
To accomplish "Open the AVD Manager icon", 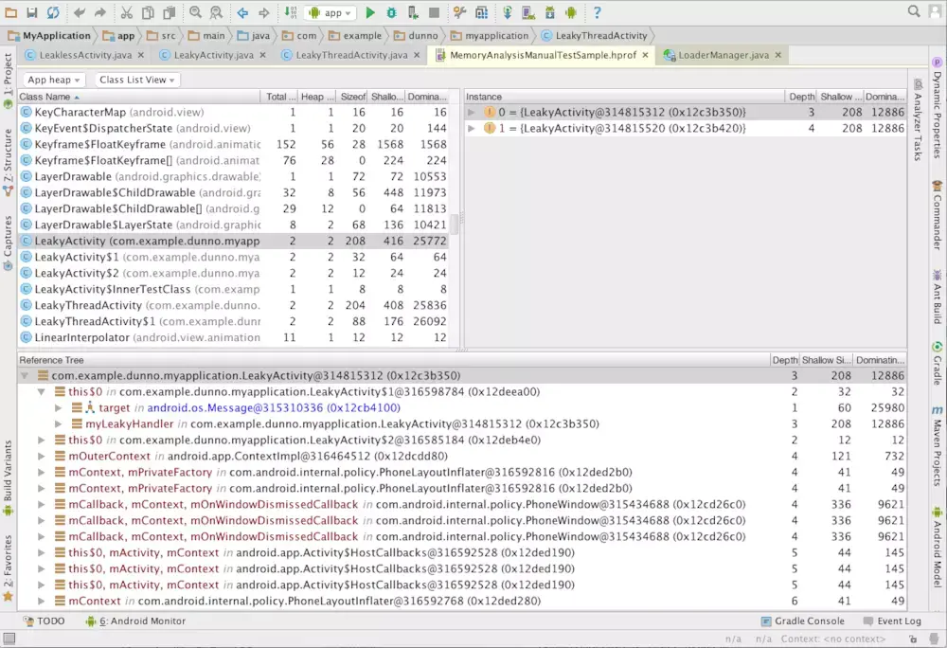I will (528, 12).
